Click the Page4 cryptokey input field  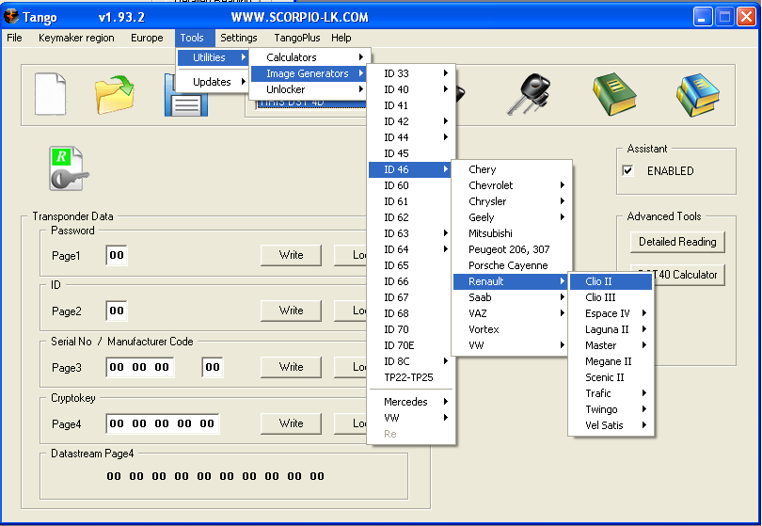tap(163, 423)
